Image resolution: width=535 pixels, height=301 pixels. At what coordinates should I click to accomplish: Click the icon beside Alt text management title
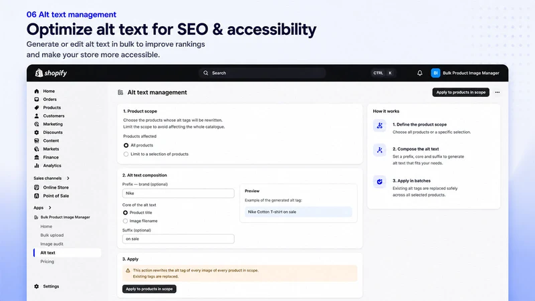click(120, 92)
